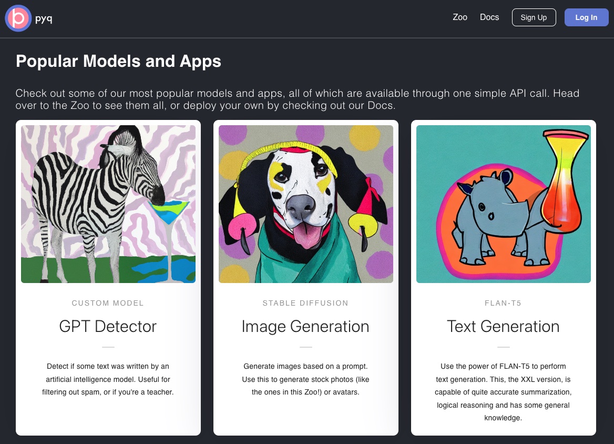Open the rhino image thumbnail
Viewport: 614px width, 444px height.
(x=503, y=204)
